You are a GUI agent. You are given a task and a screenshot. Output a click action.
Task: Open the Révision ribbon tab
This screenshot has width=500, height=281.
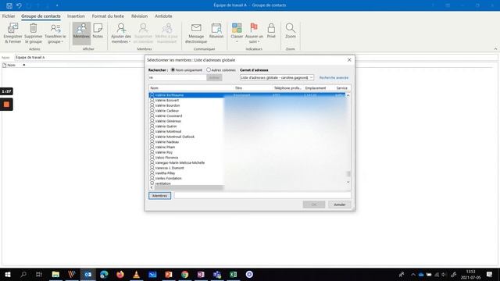pyautogui.click(x=139, y=16)
